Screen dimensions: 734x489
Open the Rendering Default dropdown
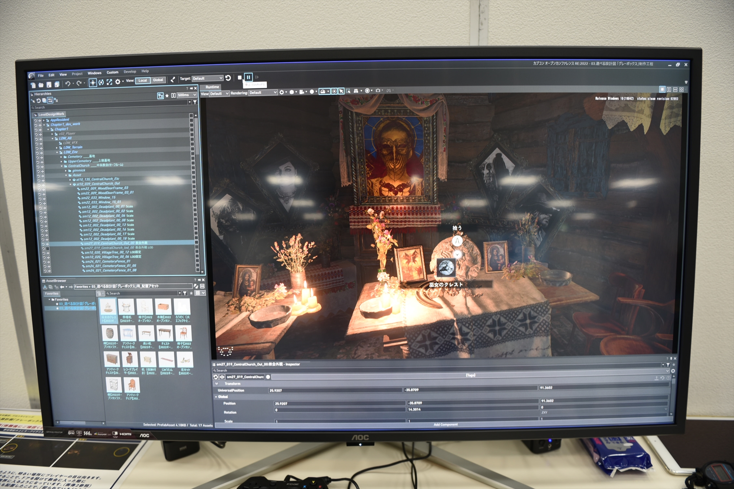click(x=263, y=92)
